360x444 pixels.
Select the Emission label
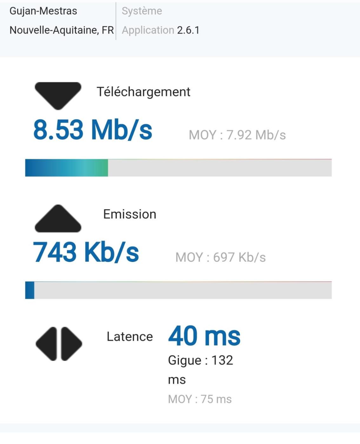pyautogui.click(x=130, y=214)
